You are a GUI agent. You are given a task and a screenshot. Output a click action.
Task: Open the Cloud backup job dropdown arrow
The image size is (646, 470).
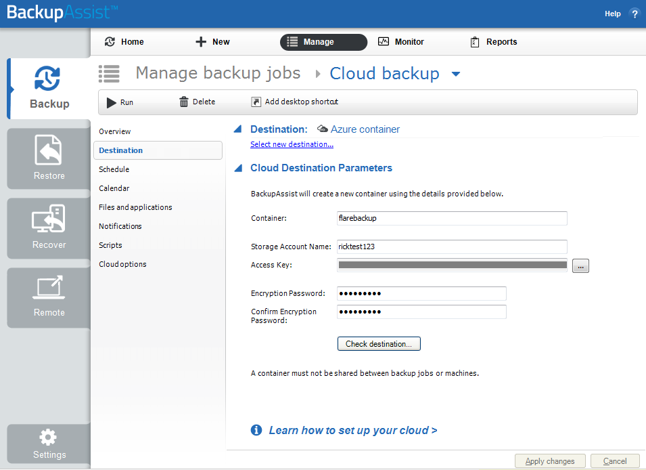coord(456,74)
